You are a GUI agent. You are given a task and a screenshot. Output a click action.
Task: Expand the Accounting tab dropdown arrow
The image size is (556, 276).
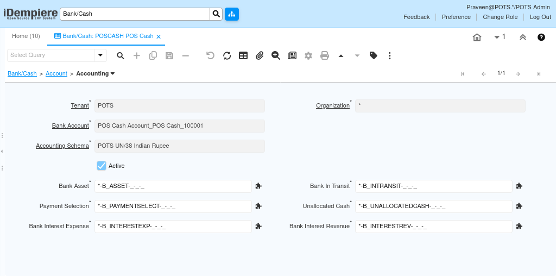(113, 73)
